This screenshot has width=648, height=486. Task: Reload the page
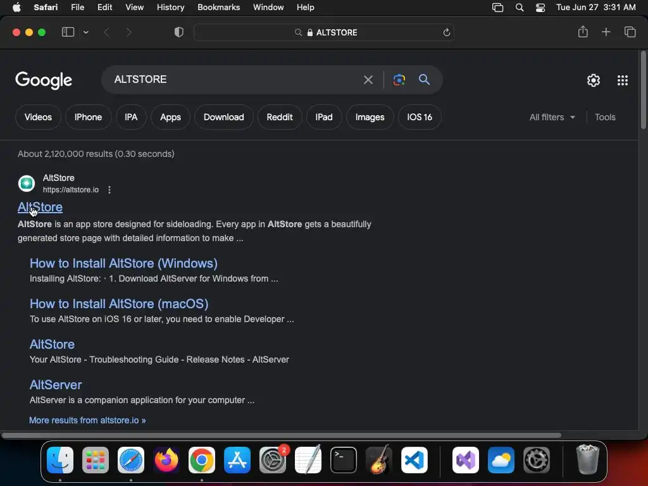point(446,32)
